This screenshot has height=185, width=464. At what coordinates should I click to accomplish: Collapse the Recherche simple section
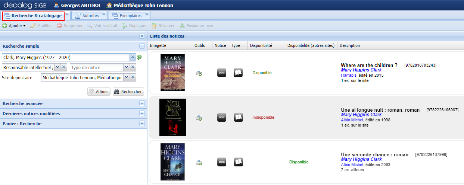[x=142, y=46]
